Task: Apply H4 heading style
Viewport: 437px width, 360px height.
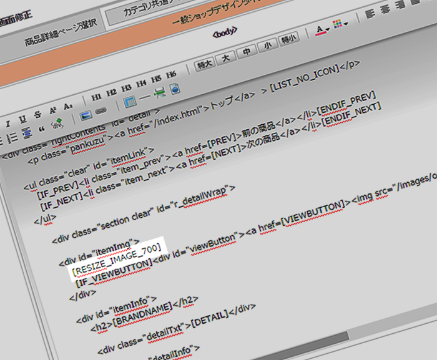Action: [141, 84]
